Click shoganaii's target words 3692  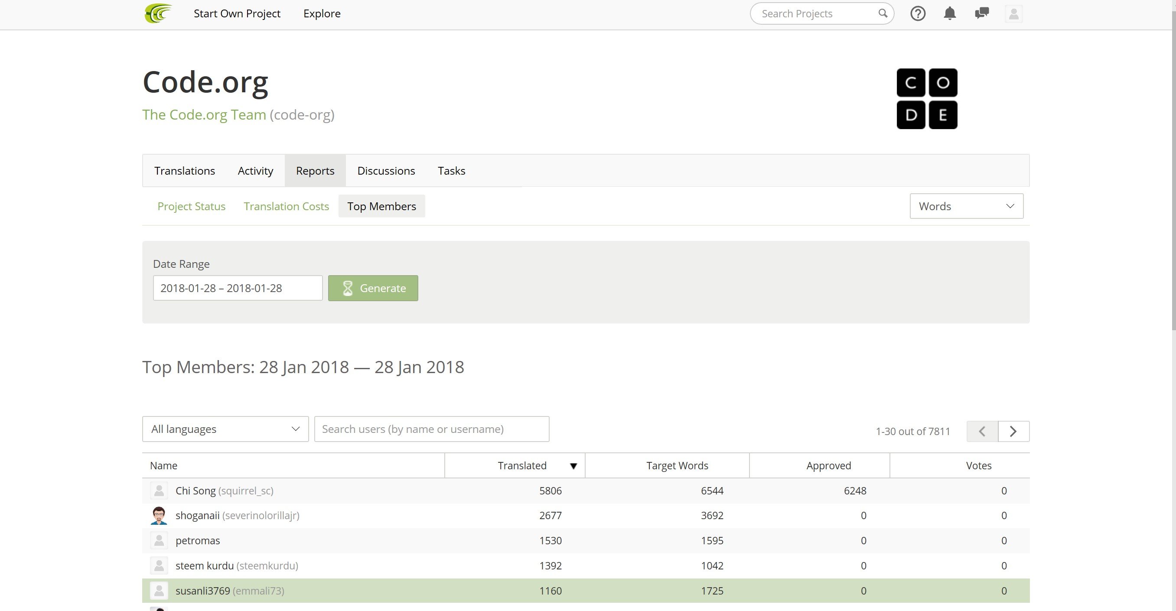pyautogui.click(x=712, y=516)
